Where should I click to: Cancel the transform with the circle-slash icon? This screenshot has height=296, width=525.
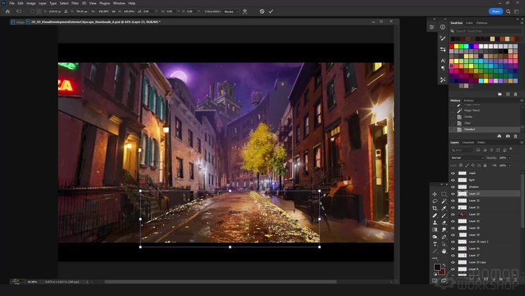[x=262, y=11]
